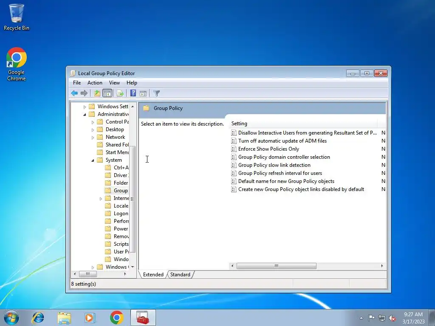Open Help via the question mark icon
The width and height of the screenshot is (435, 326).
[133, 93]
